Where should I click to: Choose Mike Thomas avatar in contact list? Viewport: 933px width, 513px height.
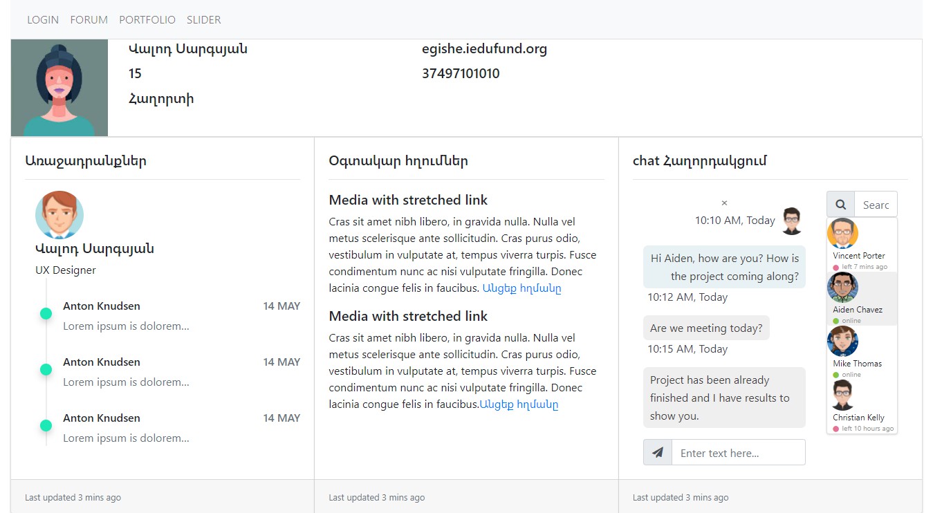coord(842,342)
